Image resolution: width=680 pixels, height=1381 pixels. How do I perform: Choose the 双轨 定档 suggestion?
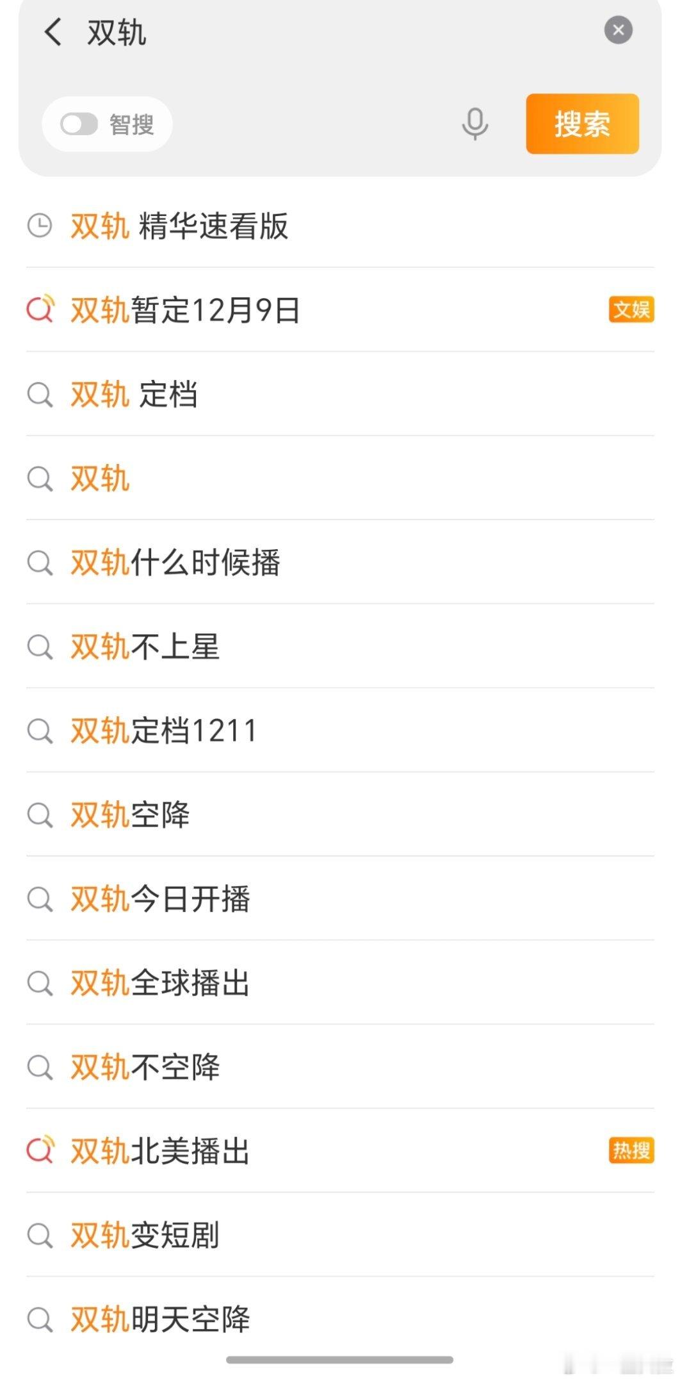click(x=134, y=394)
